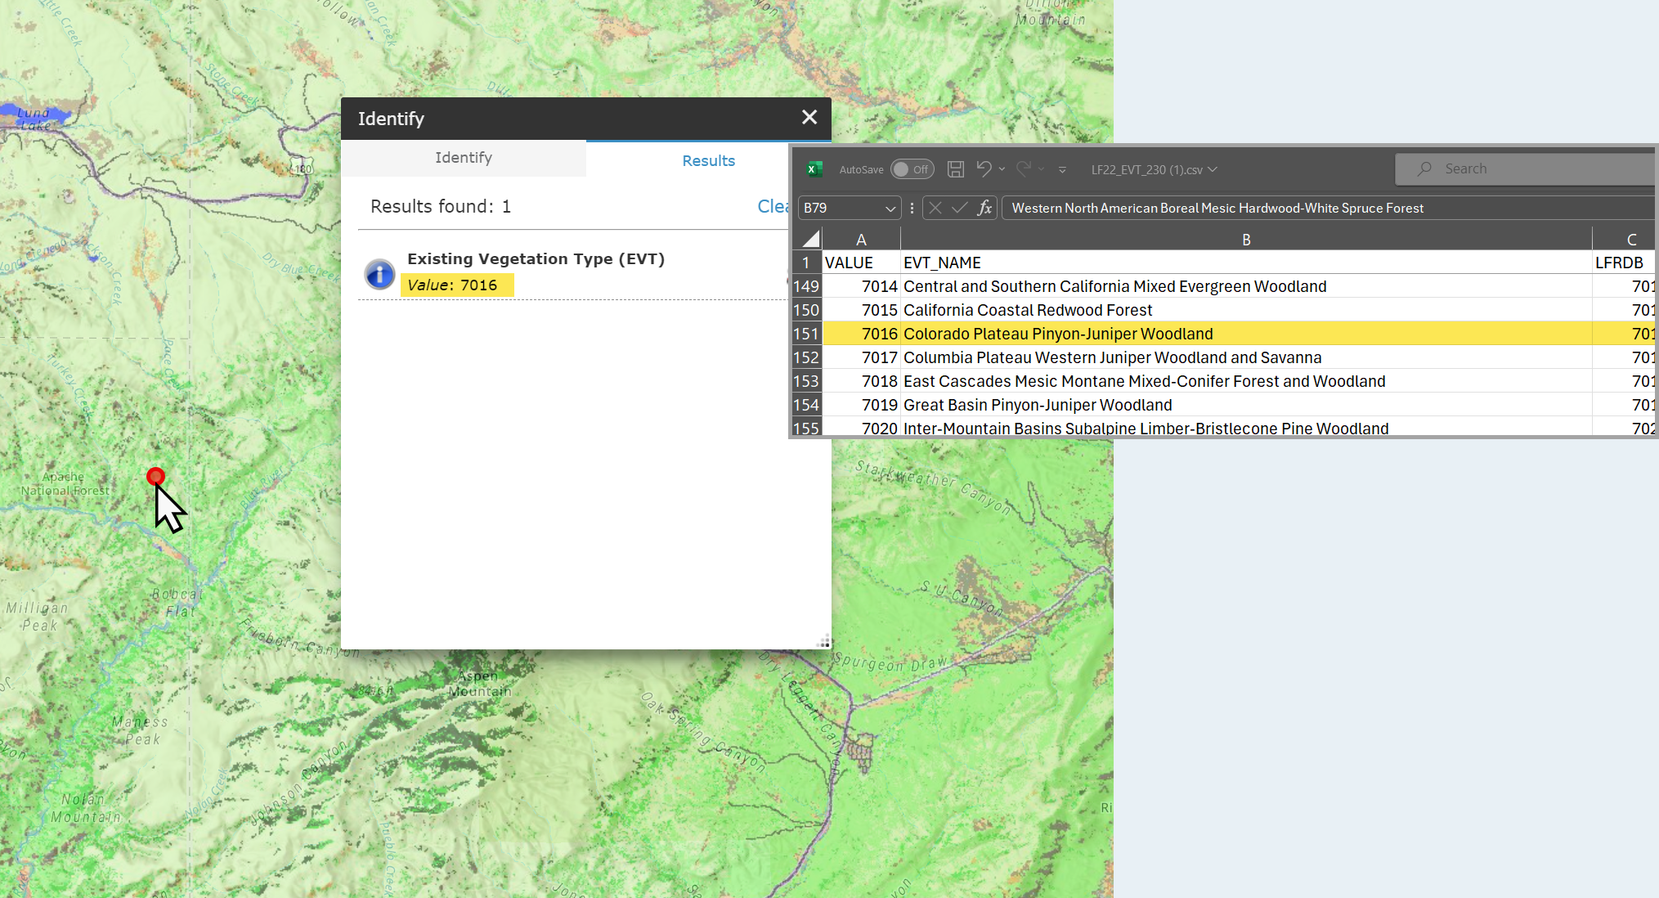
Task: Click the Enter checkmark icon in formula bar
Action: point(960,208)
